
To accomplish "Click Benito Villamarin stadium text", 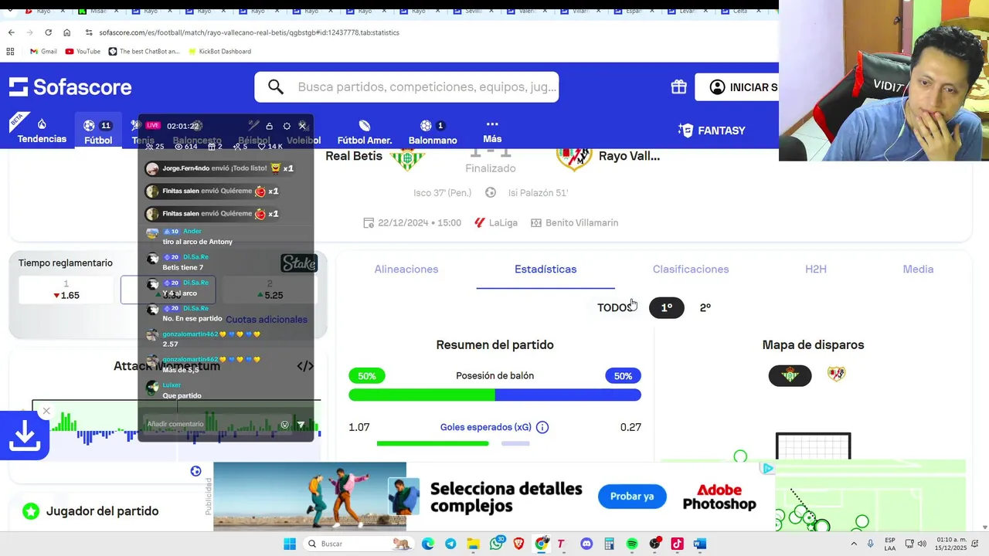I will pos(582,222).
